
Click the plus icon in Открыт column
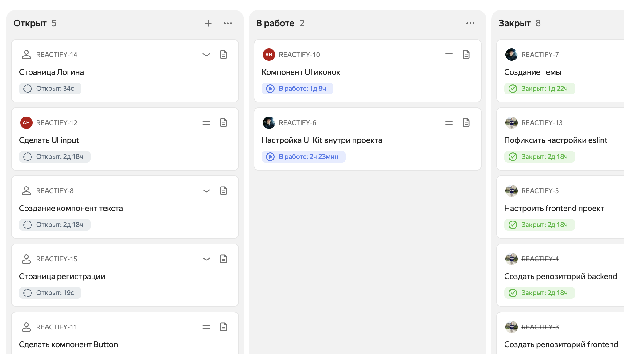click(208, 23)
